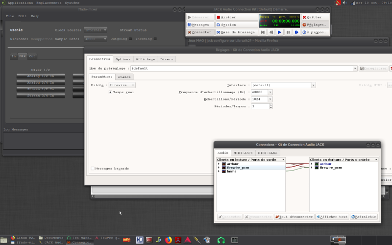Open the Messages window in JACK
Image resolution: width=392 pixels, height=245 pixels.
click(x=199, y=24)
